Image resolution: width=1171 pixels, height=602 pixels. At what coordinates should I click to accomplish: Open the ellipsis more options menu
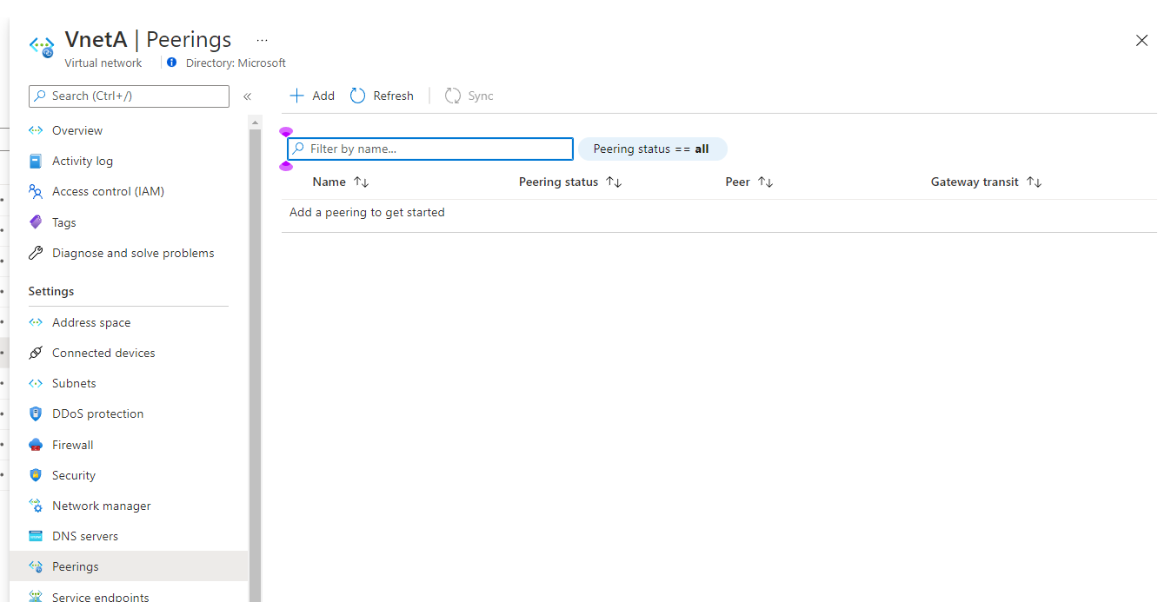click(262, 40)
